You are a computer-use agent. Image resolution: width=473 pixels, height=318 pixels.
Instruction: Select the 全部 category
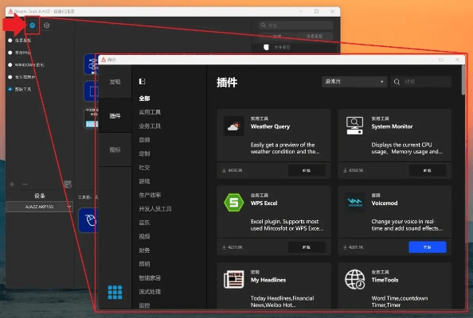144,99
